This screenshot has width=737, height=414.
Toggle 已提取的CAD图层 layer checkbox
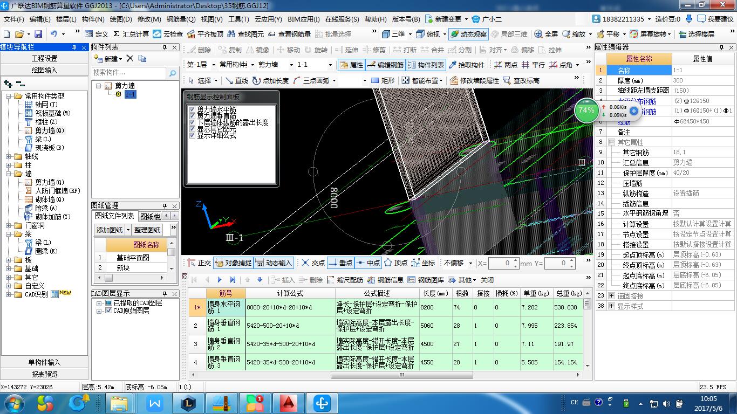108,303
